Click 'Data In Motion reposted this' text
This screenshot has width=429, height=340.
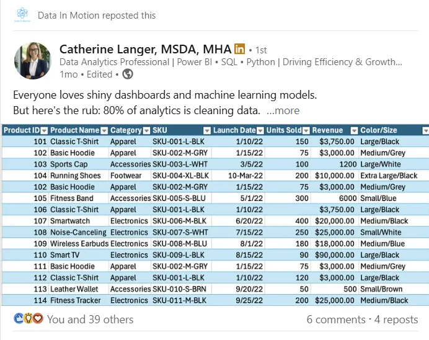coord(97,16)
